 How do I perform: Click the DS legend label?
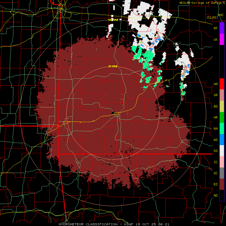tap(216, 151)
